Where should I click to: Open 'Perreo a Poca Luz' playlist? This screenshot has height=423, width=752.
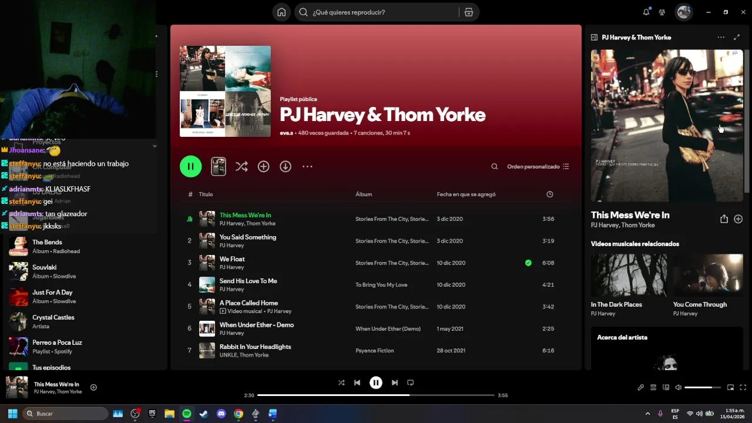pos(84,347)
